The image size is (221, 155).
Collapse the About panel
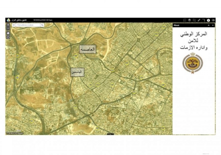click(208, 25)
